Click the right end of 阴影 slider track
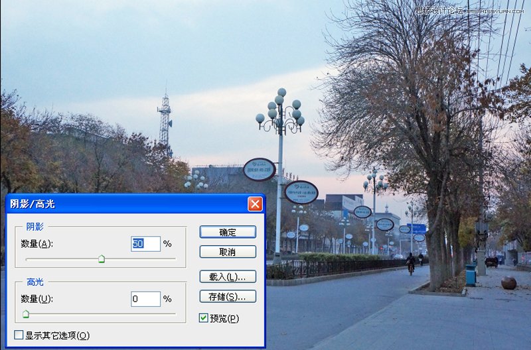Image resolution: width=531 pixels, height=350 pixels. coord(174,258)
